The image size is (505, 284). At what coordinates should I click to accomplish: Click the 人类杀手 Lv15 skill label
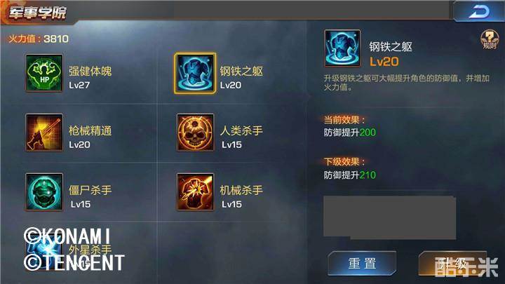[x=241, y=137]
